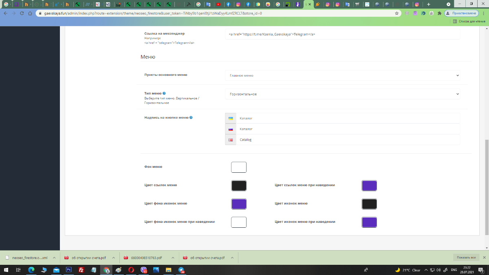The width and height of the screenshot is (489, 275).
Task: Click the Ссылка на мессенджер Telegram link field
Action: (x=342, y=34)
